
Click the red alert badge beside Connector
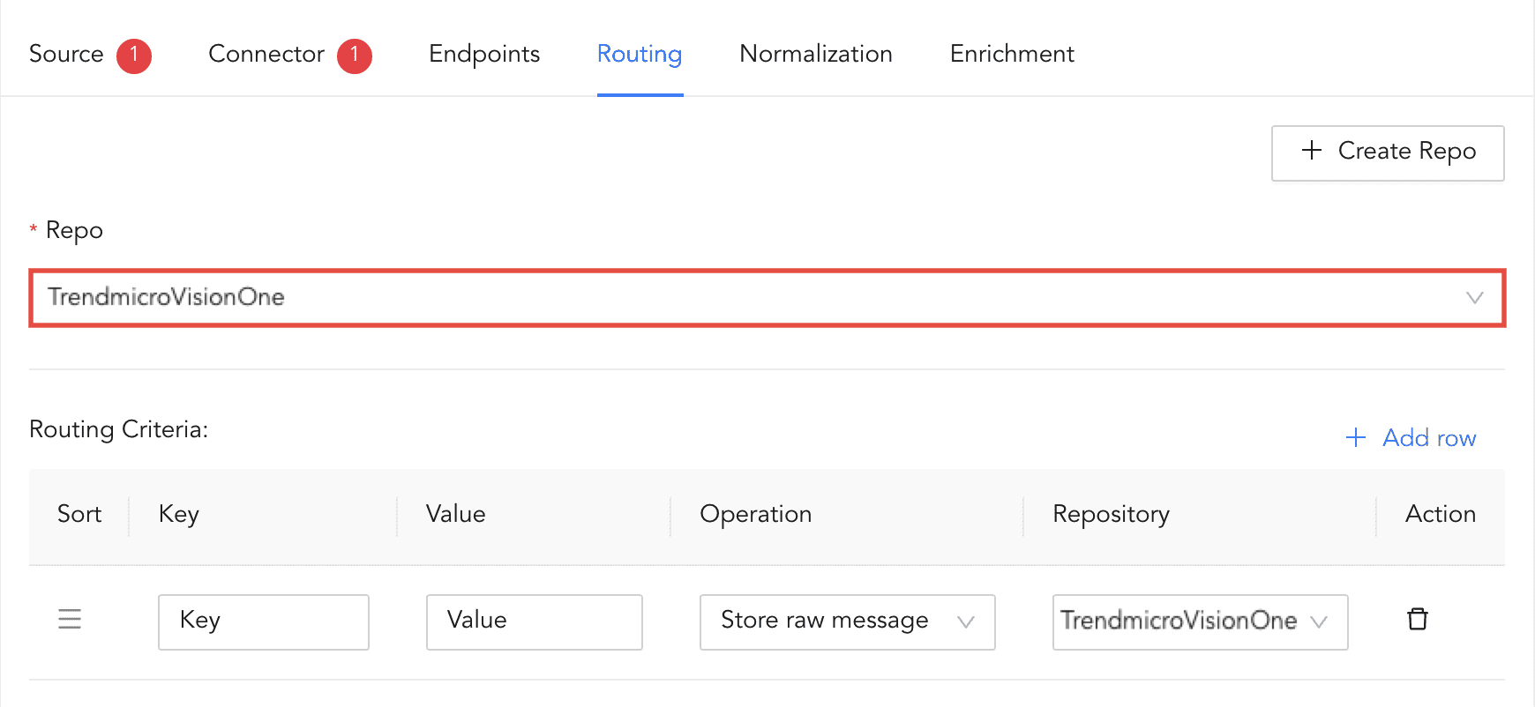pos(355,56)
